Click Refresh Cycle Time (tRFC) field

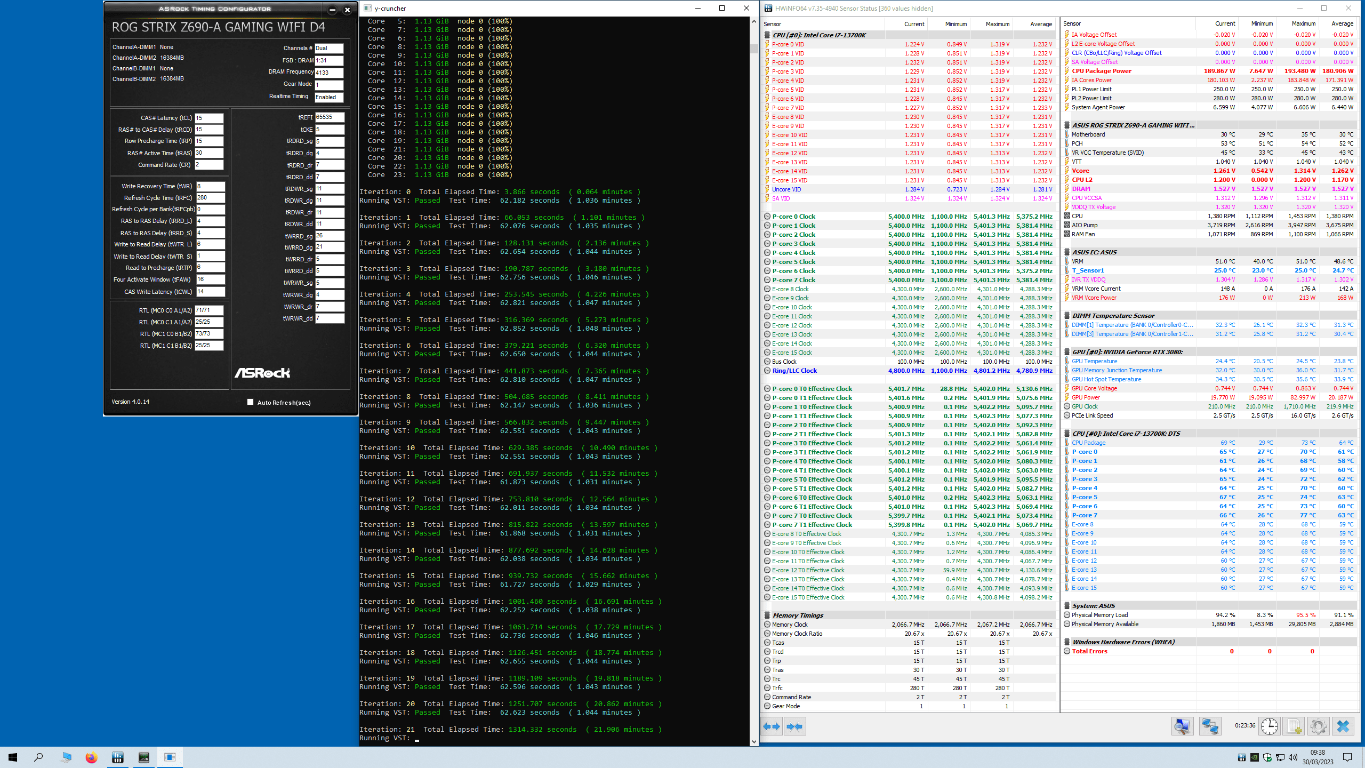(210, 197)
